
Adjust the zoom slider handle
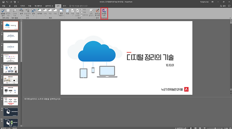click(x=215, y=128)
